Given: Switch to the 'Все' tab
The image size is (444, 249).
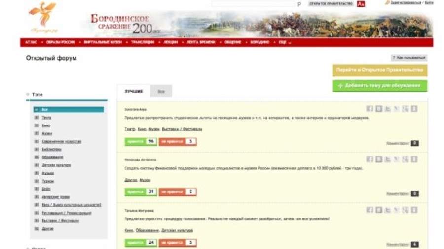Looking at the screenshot, I should 161,91.
